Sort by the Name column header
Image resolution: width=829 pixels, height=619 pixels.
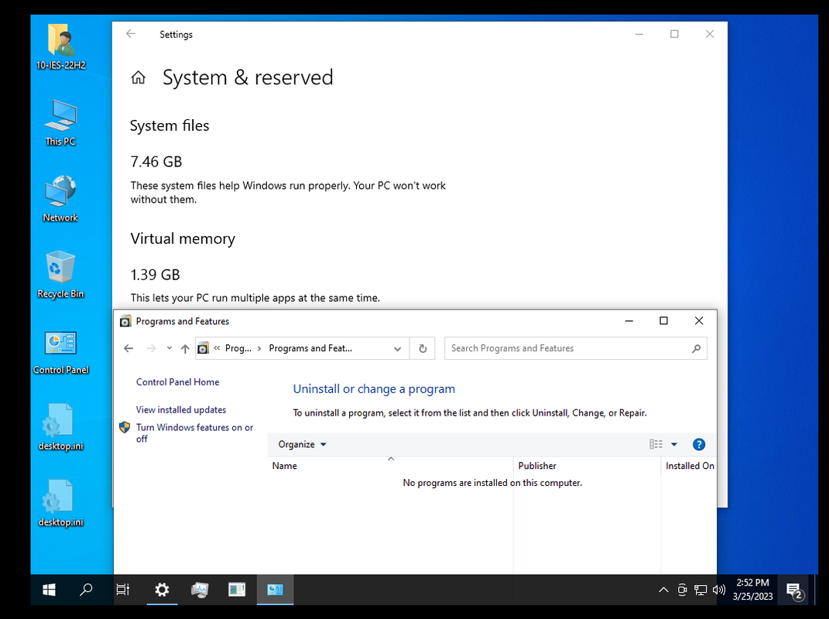click(390, 466)
